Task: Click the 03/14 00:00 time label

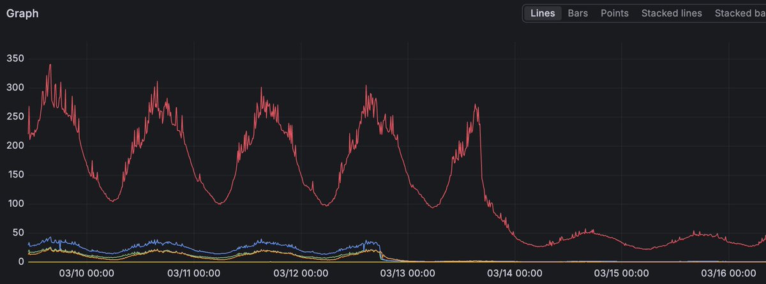Action: coord(514,273)
